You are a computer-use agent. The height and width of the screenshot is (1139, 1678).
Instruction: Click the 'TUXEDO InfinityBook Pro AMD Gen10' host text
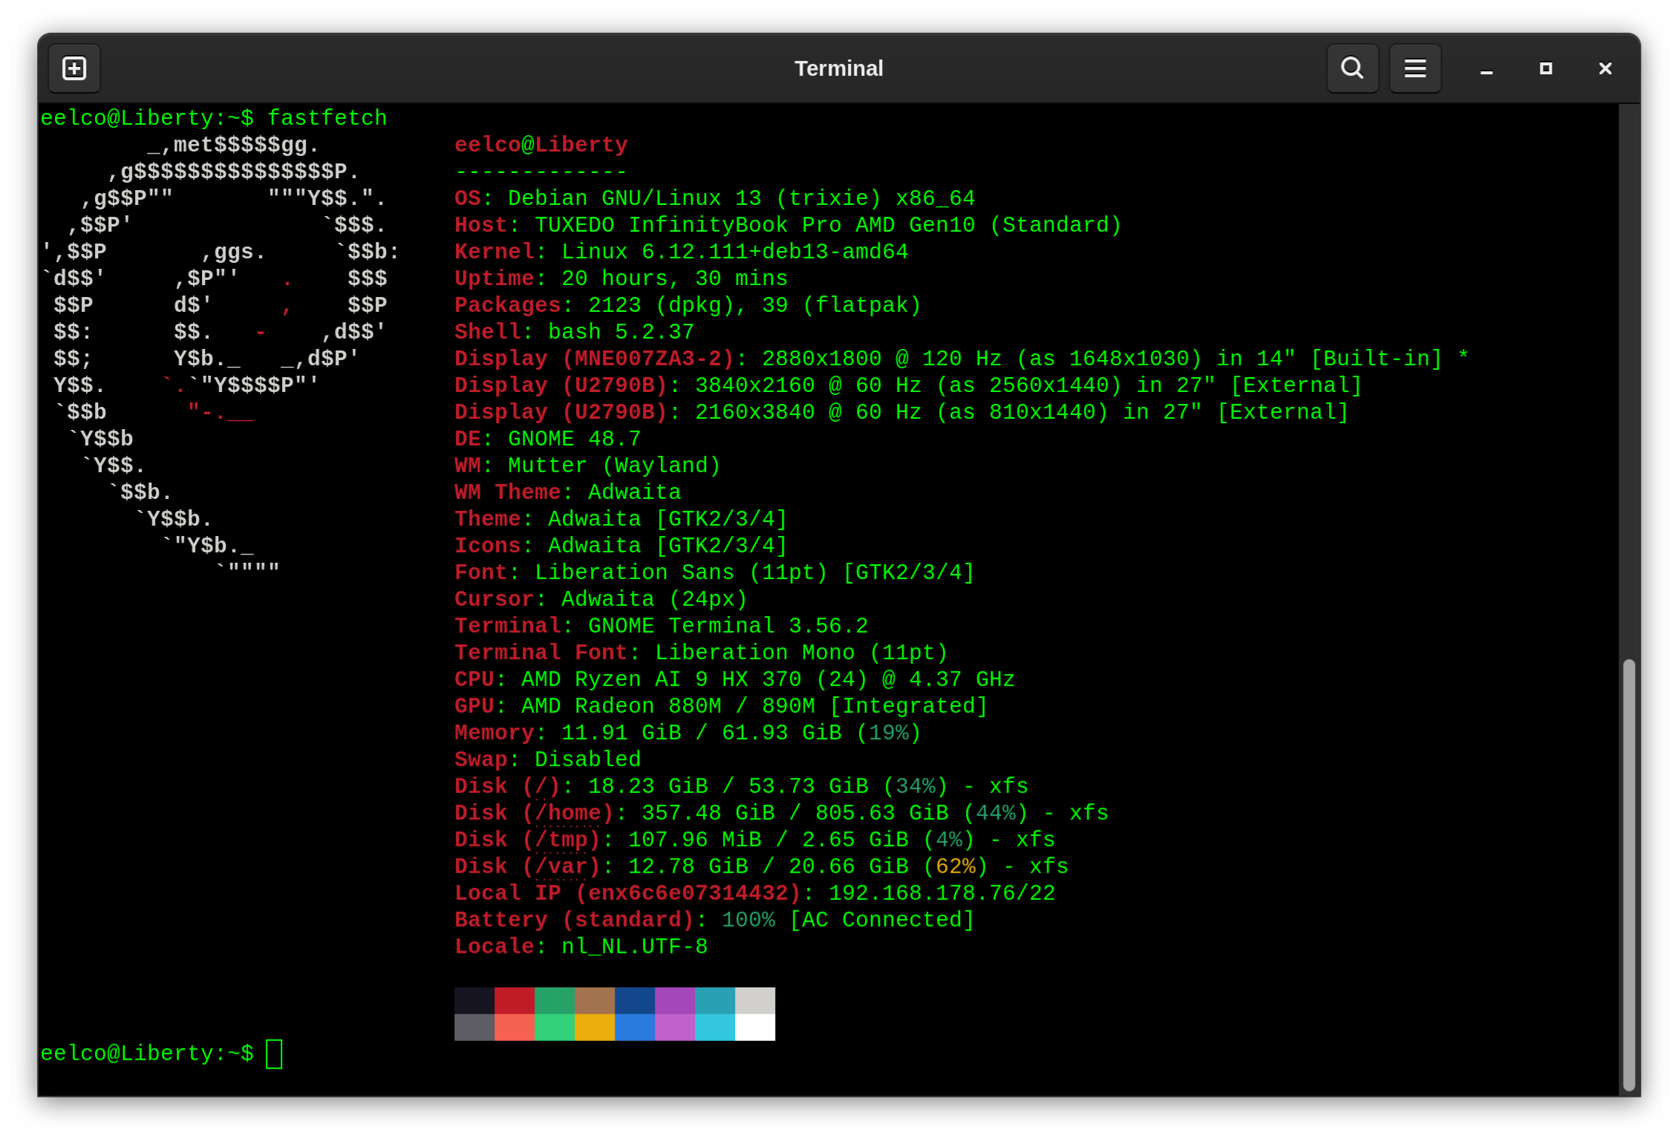[x=754, y=225]
